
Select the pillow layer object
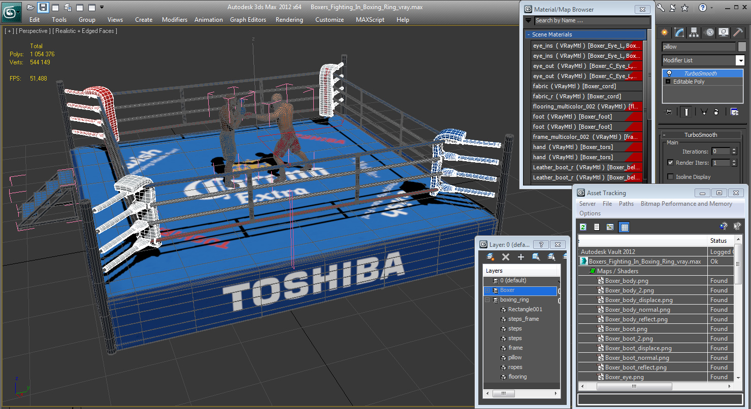(515, 357)
